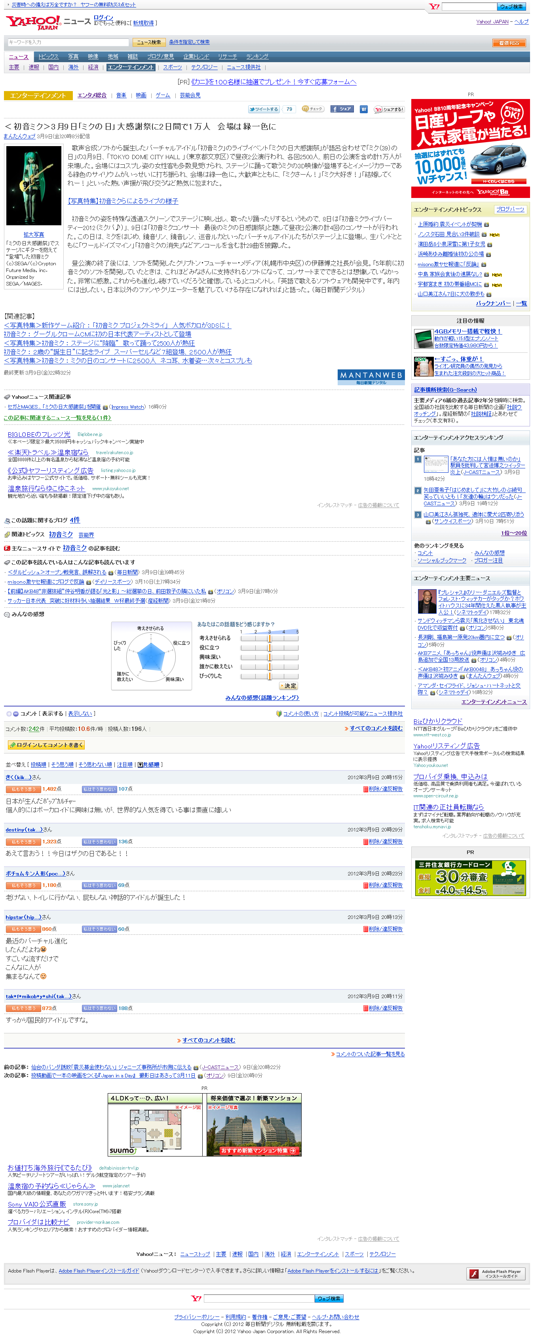Open コメントの使い方 help link
534x1343 pixels.
click(x=301, y=714)
